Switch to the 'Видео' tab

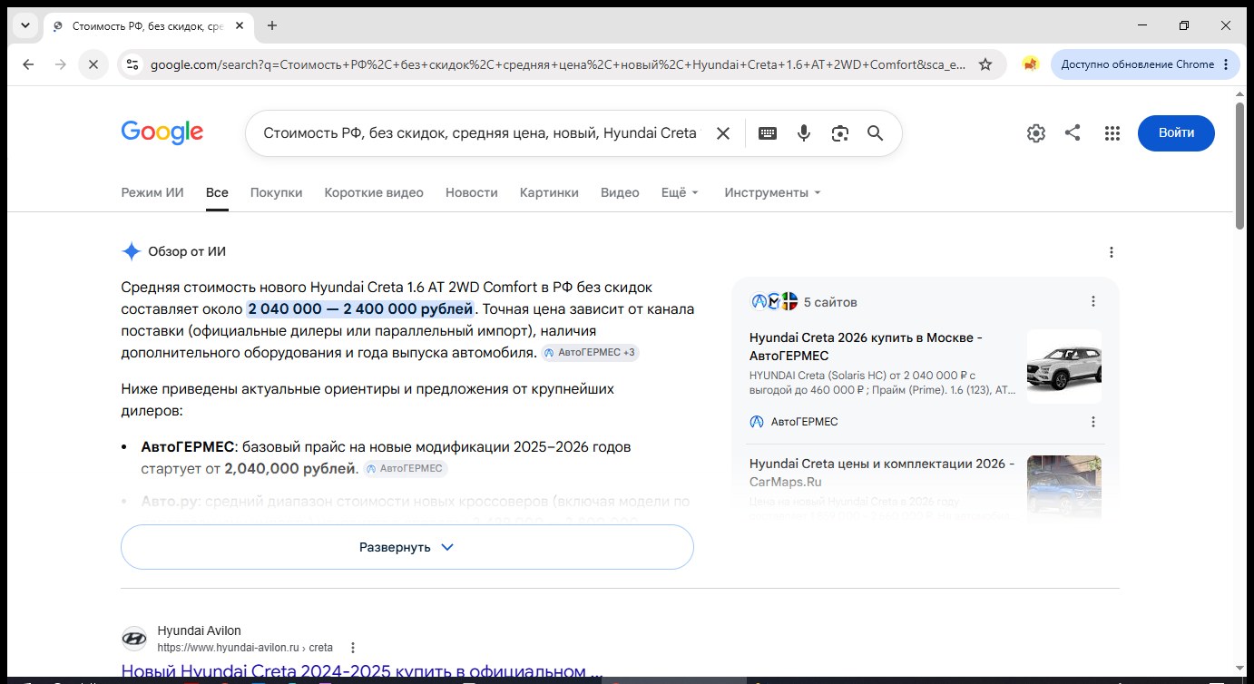[620, 192]
